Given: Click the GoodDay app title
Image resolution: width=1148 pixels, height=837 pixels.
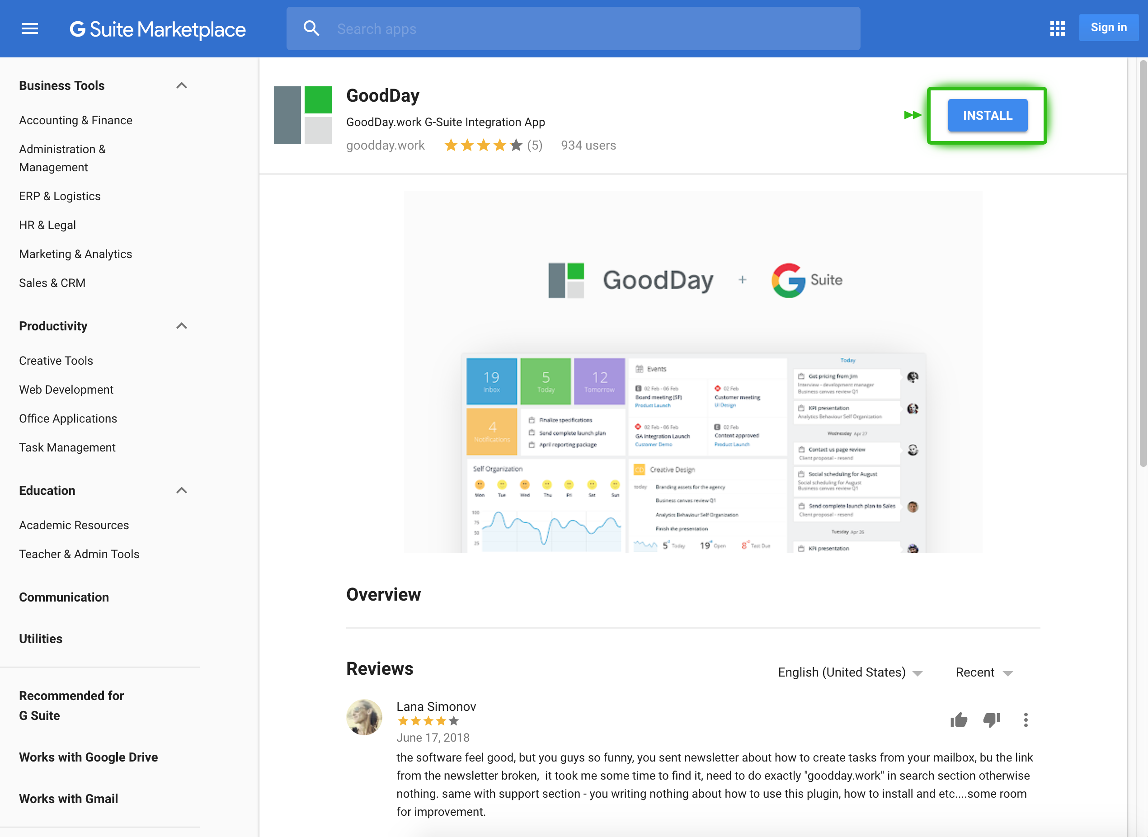Looking at the screenshot, I should pos(382,96).
